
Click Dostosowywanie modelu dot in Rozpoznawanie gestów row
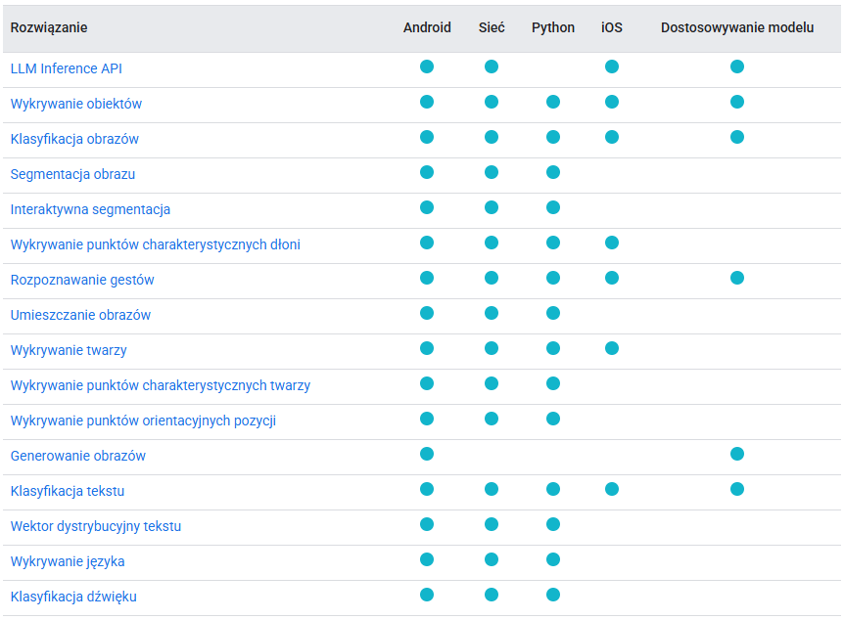[737, 278]
